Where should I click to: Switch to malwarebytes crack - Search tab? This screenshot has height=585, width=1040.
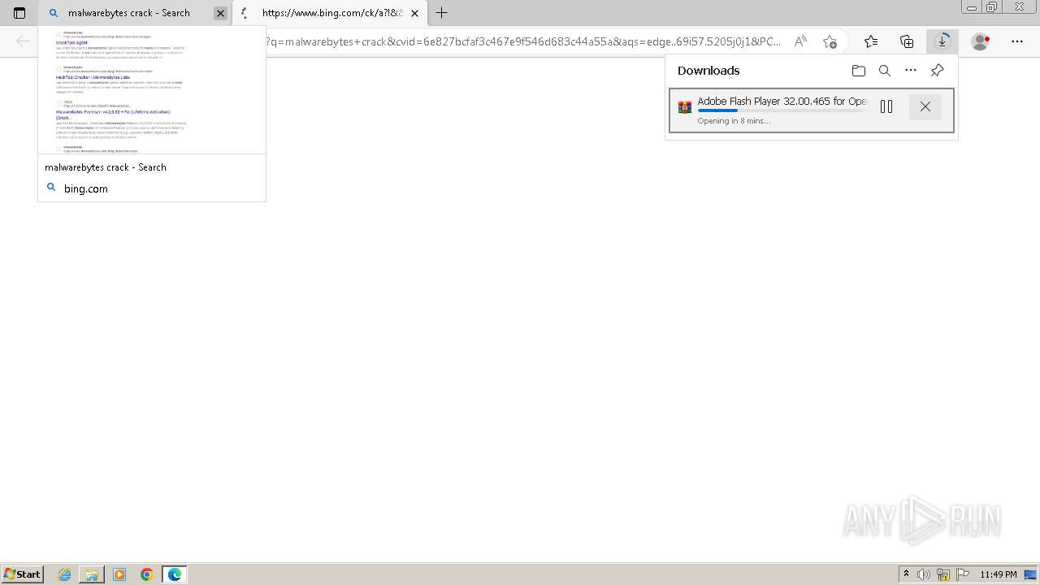pos(135,13)
